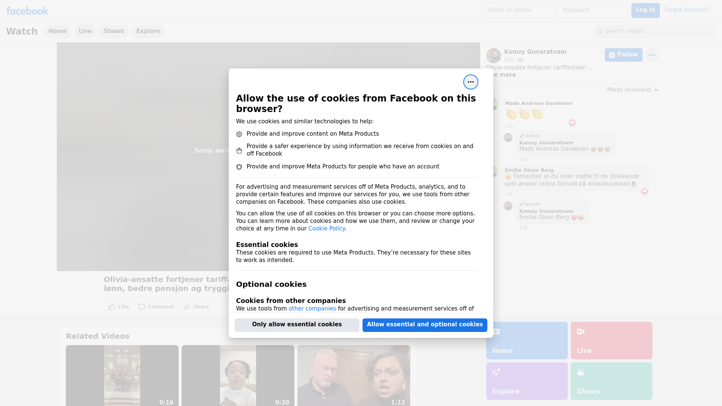Click the Search videos field
The width and height of the screenshot is (722, 406).
[654, 32]
